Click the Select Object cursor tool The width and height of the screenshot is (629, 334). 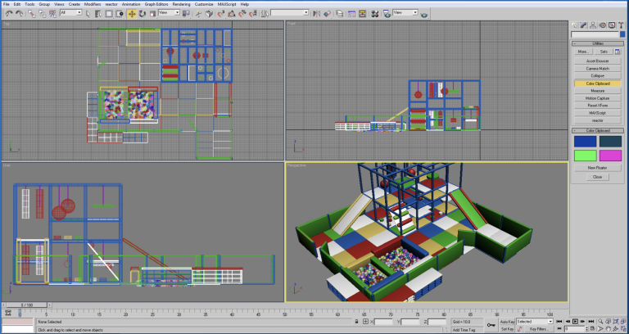[x=89, y=13]
